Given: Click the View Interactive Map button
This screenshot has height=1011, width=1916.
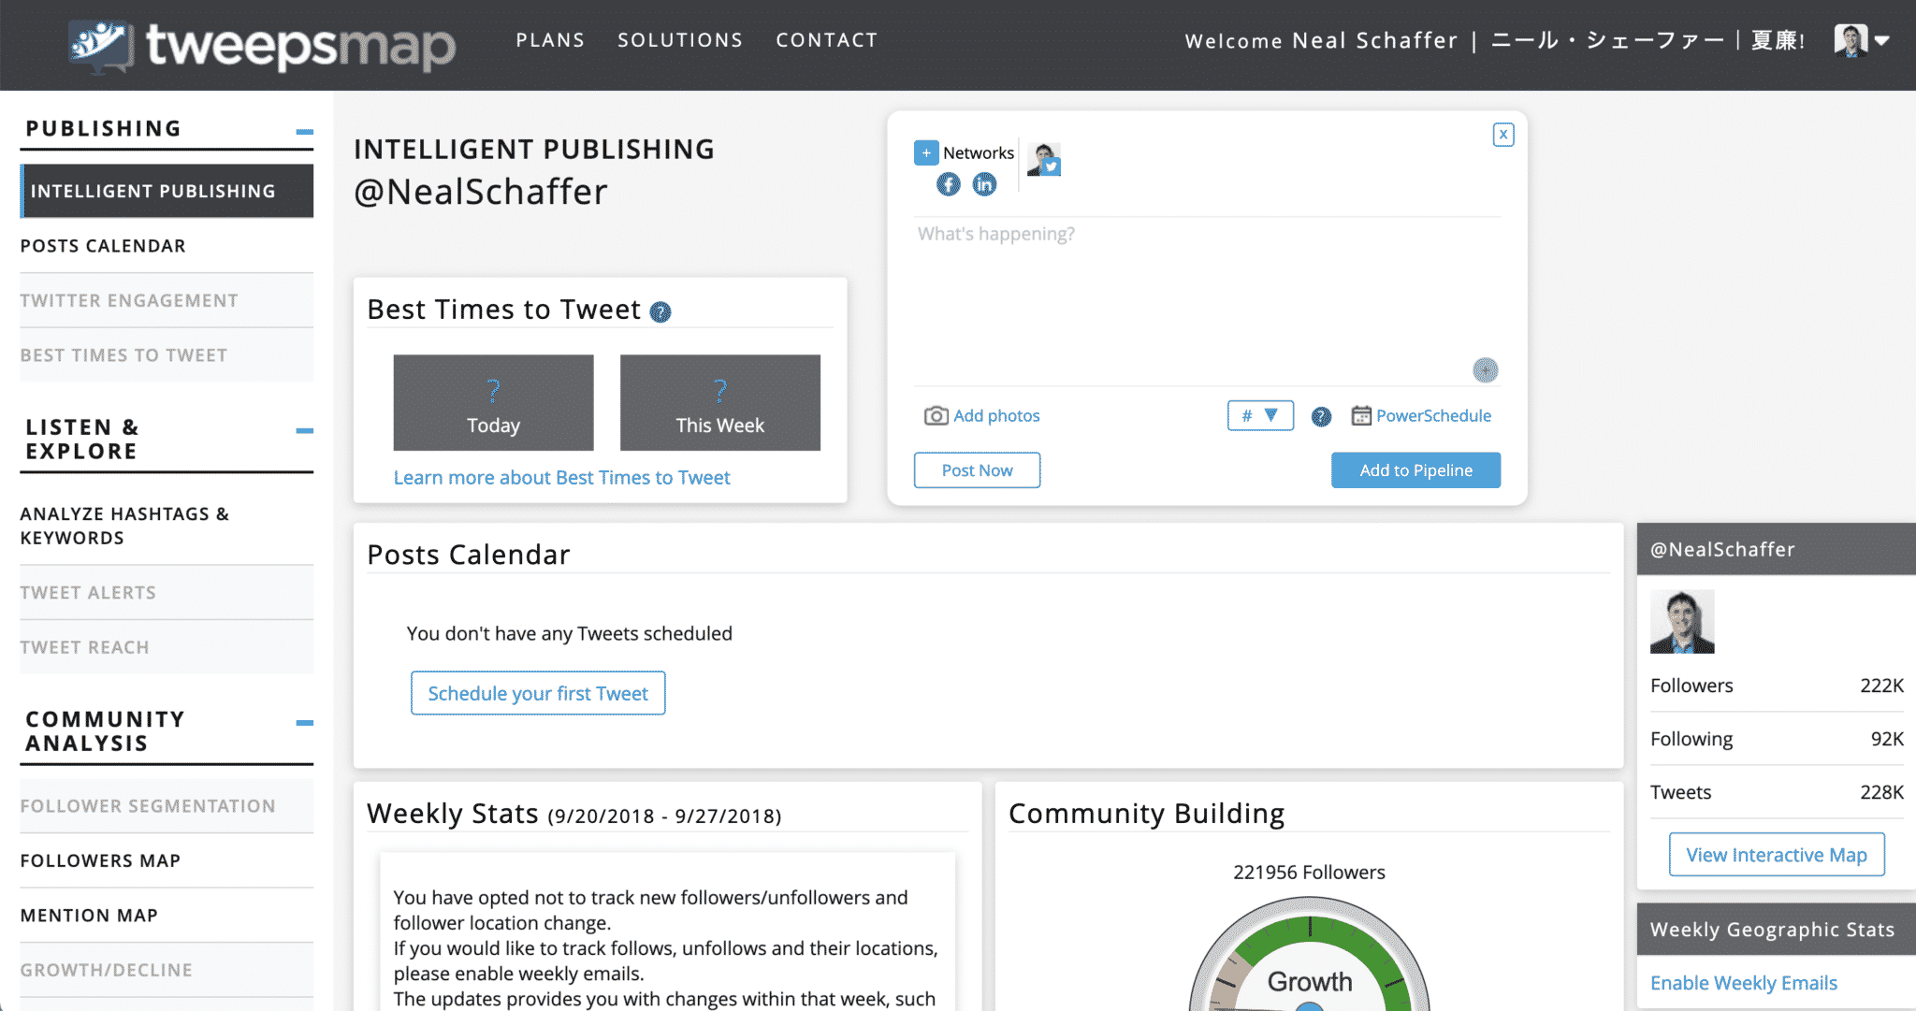Looking at the screenshot, I should point(1776,854).
